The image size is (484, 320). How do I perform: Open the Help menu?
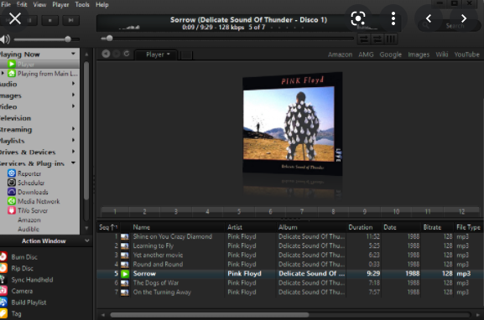(x=101, y=5)
